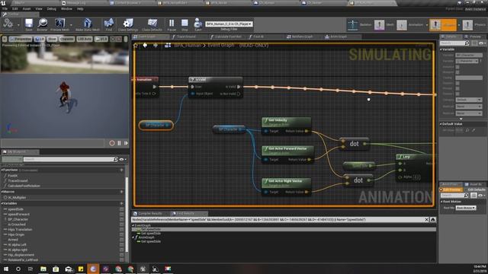Switch to the Trace Ground graph tab

186,37
